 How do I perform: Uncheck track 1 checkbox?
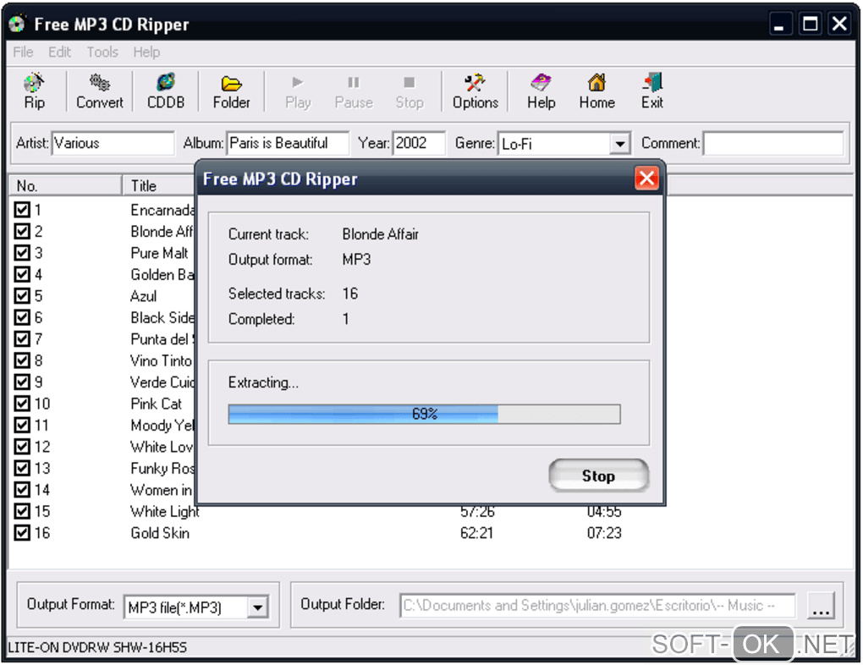pos(22,210)
